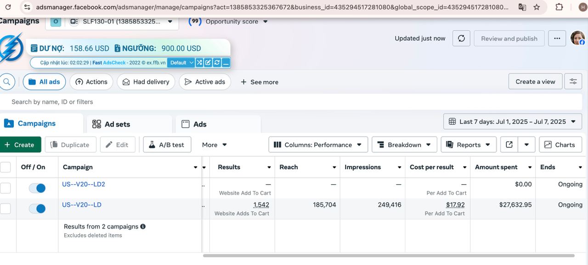This screenshot has height=265, width=588.
Task: Click the horizontal table scrollbar
Action: pyautogui.click(x=389, y=256)
